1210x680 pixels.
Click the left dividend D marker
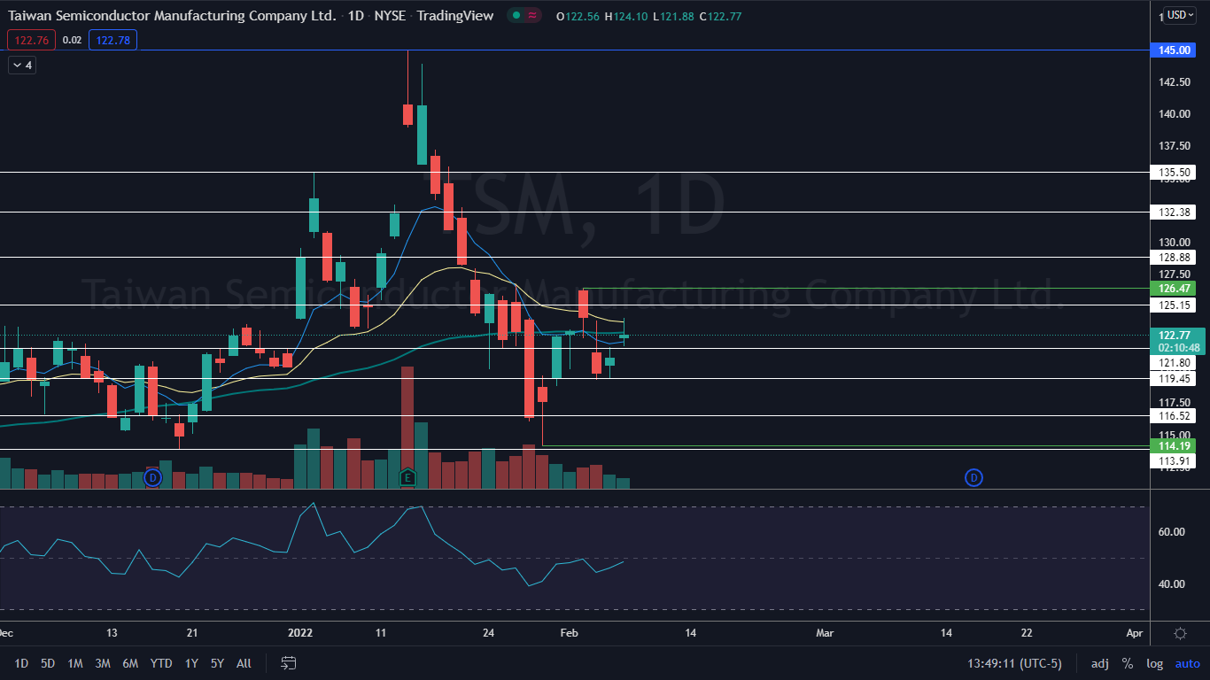[x=152, y=477]
